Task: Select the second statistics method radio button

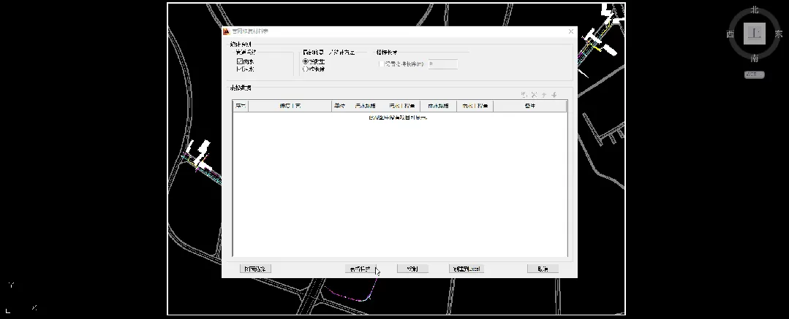Action: 306,69
